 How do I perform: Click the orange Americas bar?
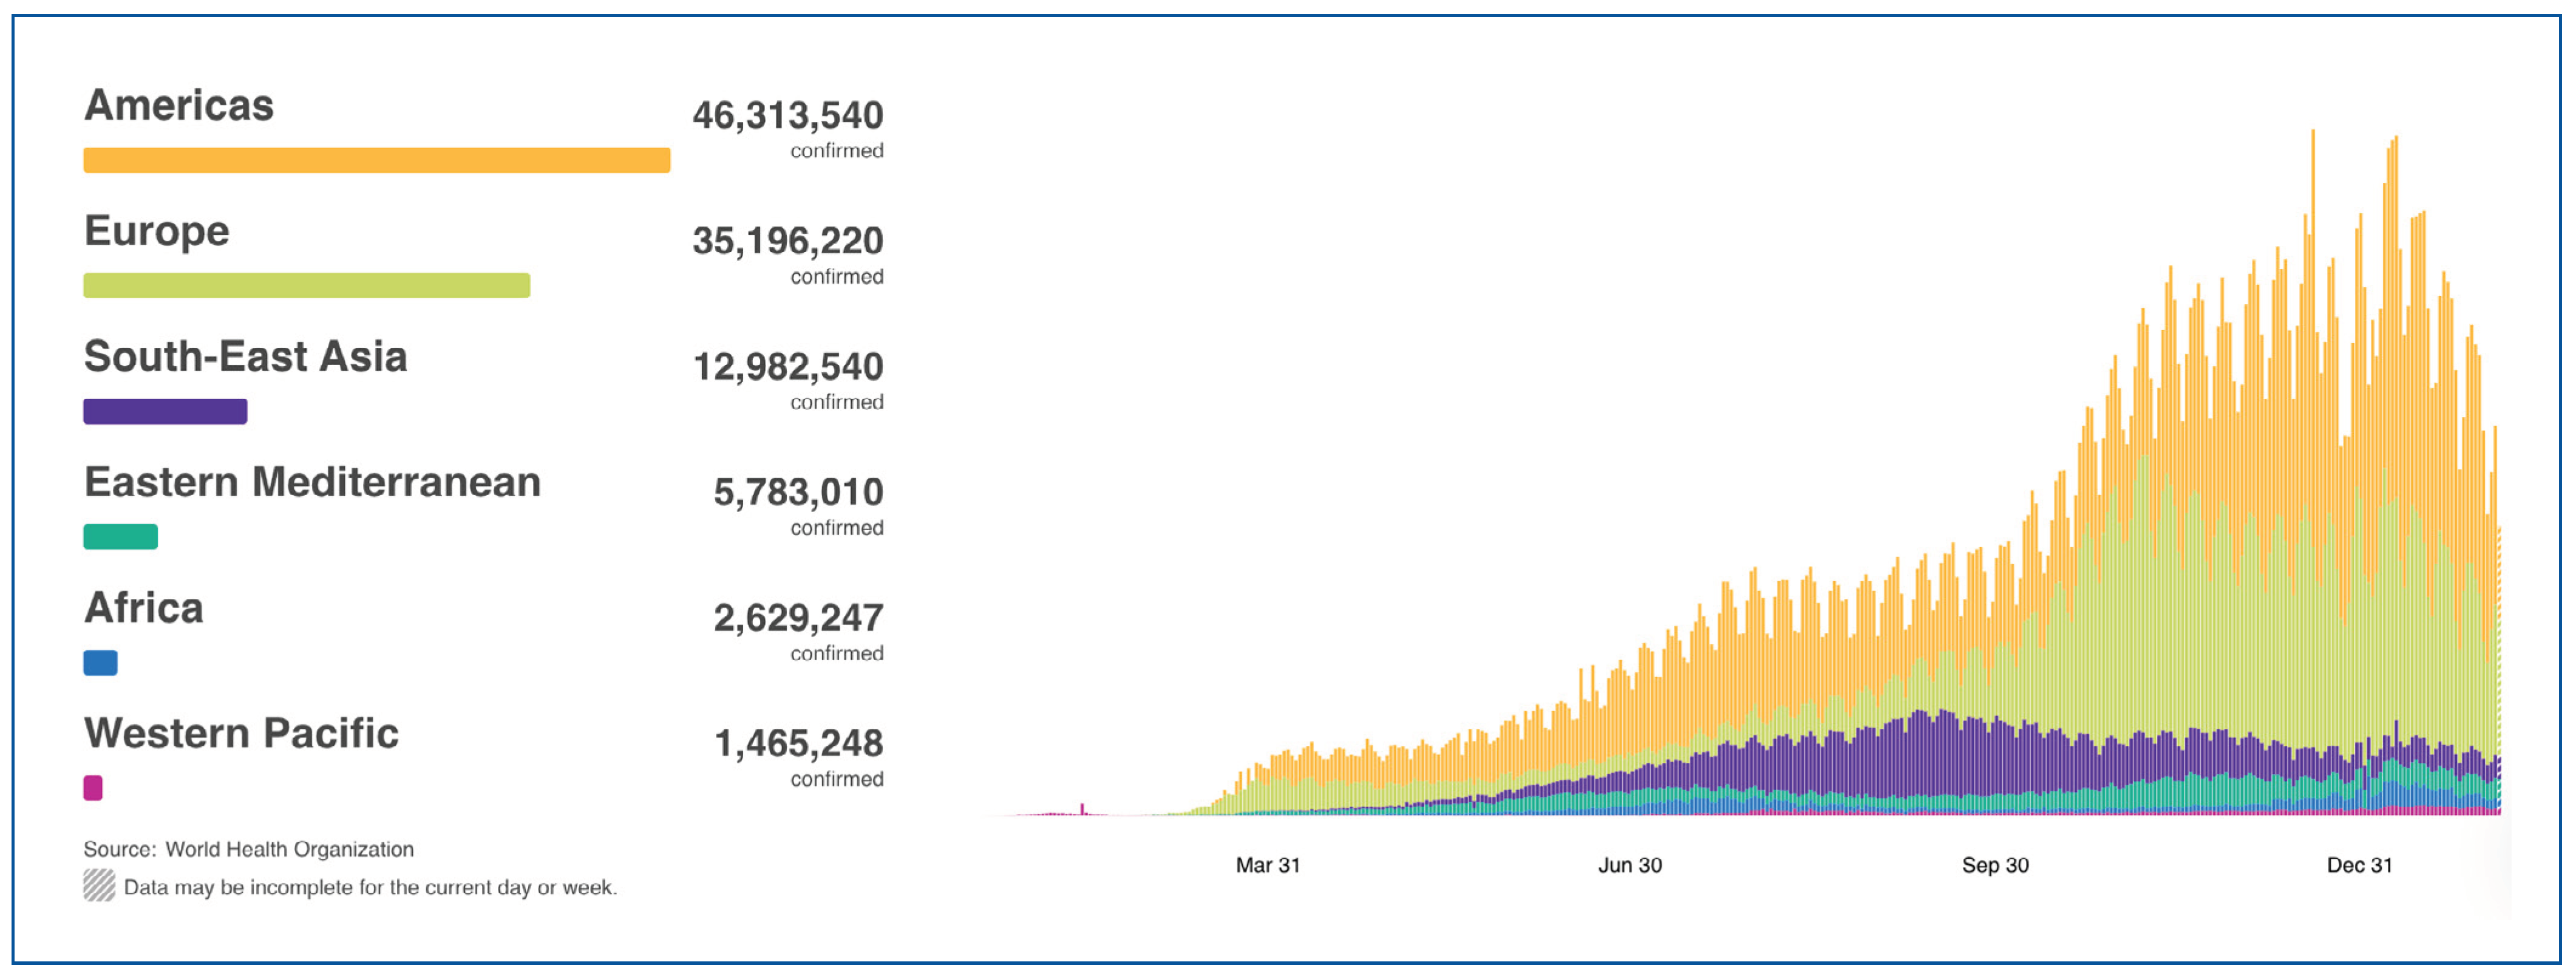click(376, 160)
